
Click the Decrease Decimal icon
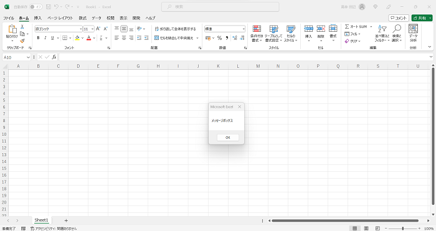point(242,38)
